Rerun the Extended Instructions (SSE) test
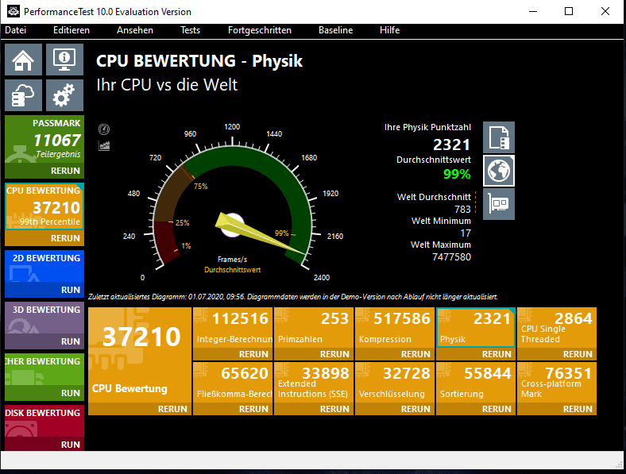Viewport: 626px width, 474px height. coord(334,409)
